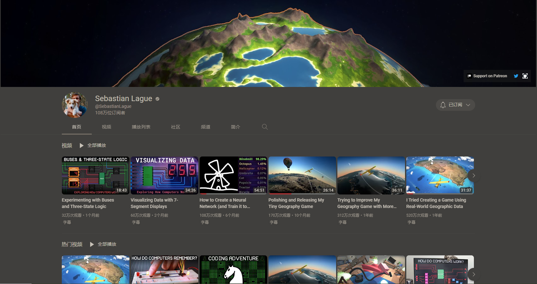This screenshot has width=537, height=284.
Task: Open the icon link right of Twitter
Action: point(525,76)
